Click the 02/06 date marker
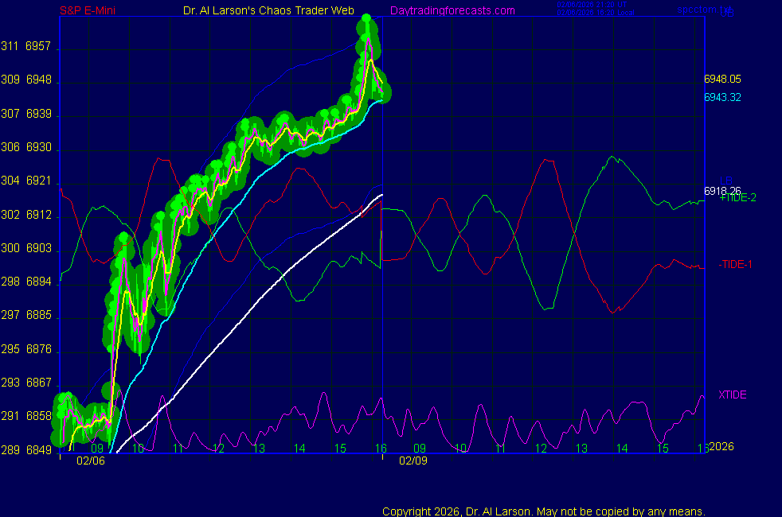This screenshot has width=782, height=517. [x=90, y=461]
